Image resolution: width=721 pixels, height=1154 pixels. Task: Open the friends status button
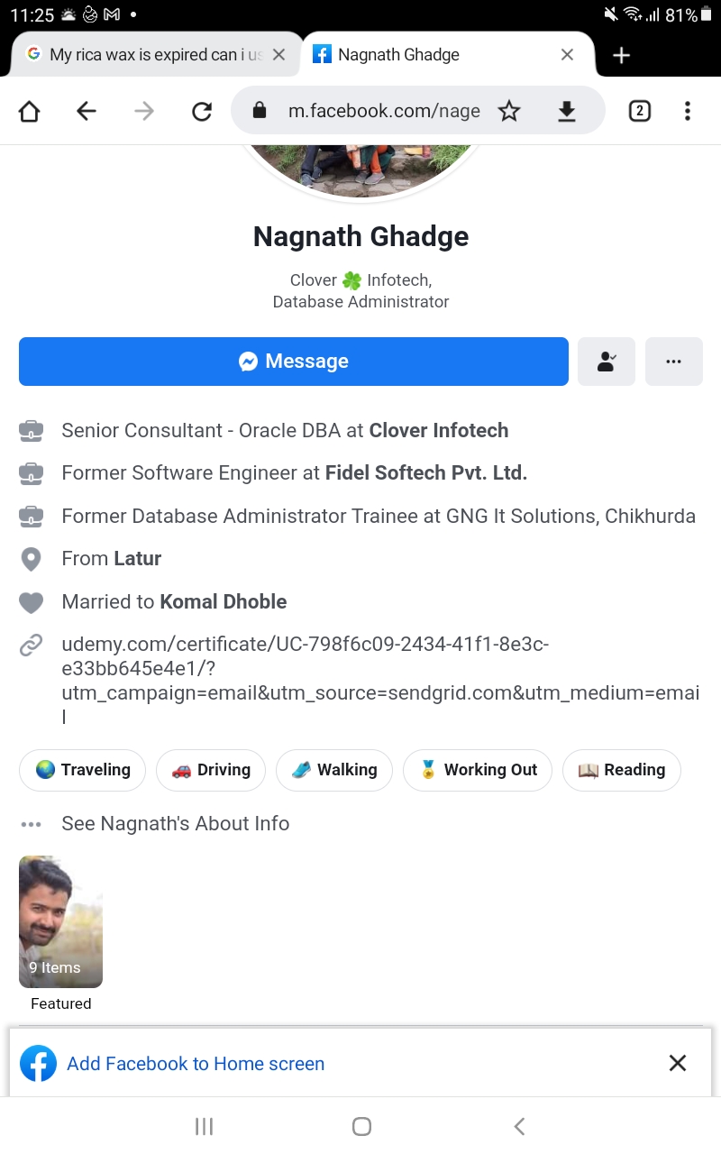tap(607, 362)
